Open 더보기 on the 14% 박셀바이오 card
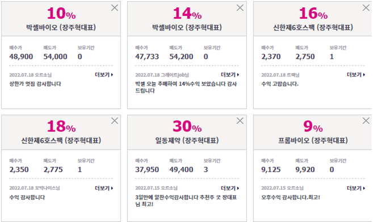 (x=230, y=75)
